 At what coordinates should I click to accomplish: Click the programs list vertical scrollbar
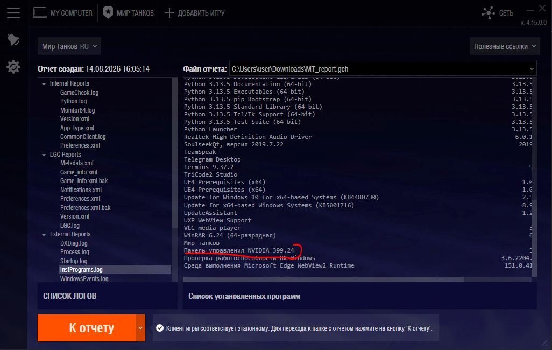pos(534,238)
